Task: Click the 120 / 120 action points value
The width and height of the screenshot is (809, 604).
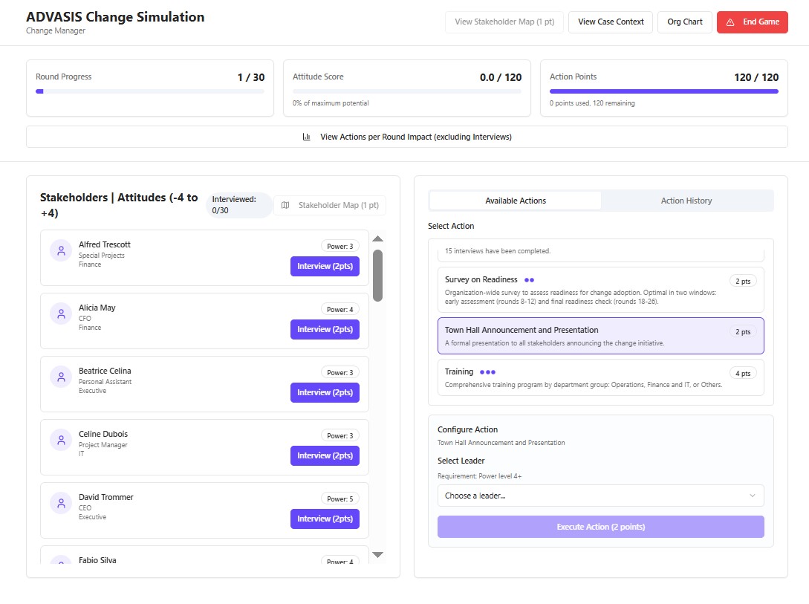Action: tap(756, 77)
